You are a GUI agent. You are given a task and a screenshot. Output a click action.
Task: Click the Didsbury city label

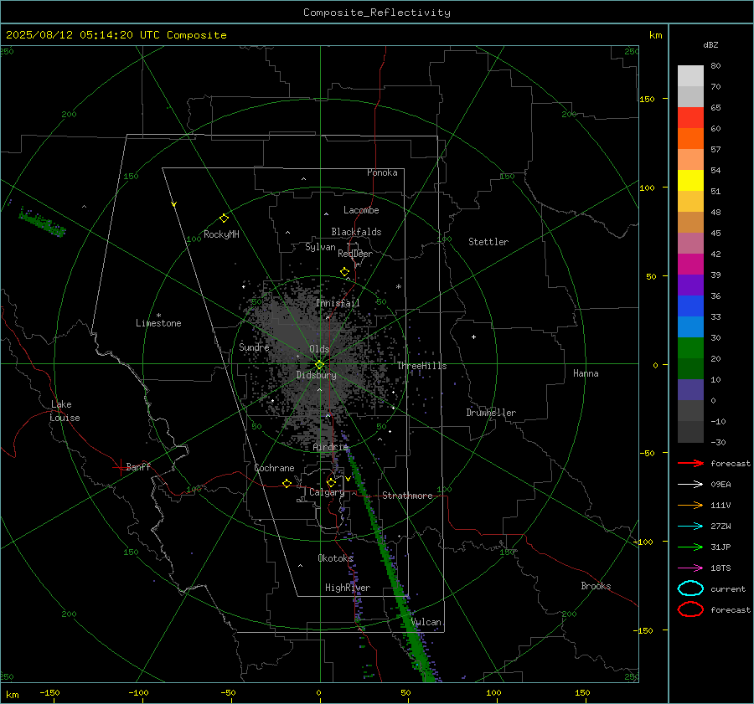pyautogui.click(x=316, y=375)
